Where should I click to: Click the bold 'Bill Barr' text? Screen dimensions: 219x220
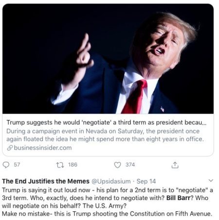coord(178,198)
